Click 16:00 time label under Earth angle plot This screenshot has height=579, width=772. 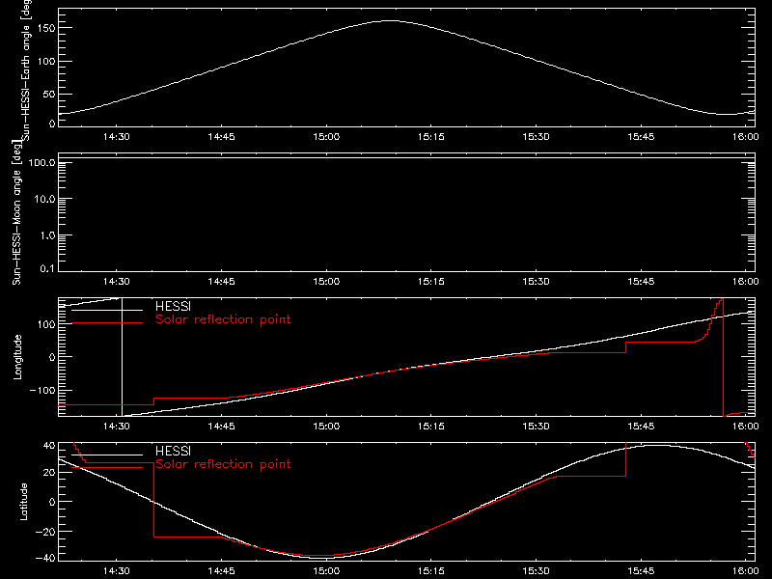745,136
